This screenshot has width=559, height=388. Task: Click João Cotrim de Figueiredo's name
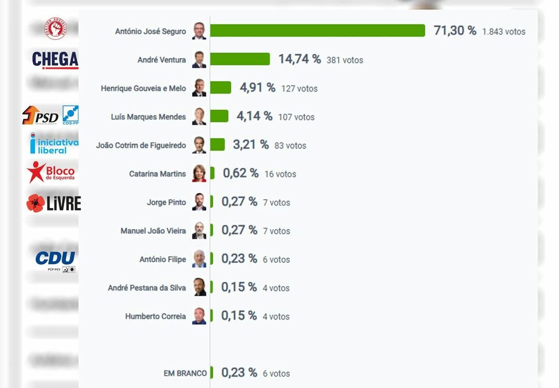[141, 145]
